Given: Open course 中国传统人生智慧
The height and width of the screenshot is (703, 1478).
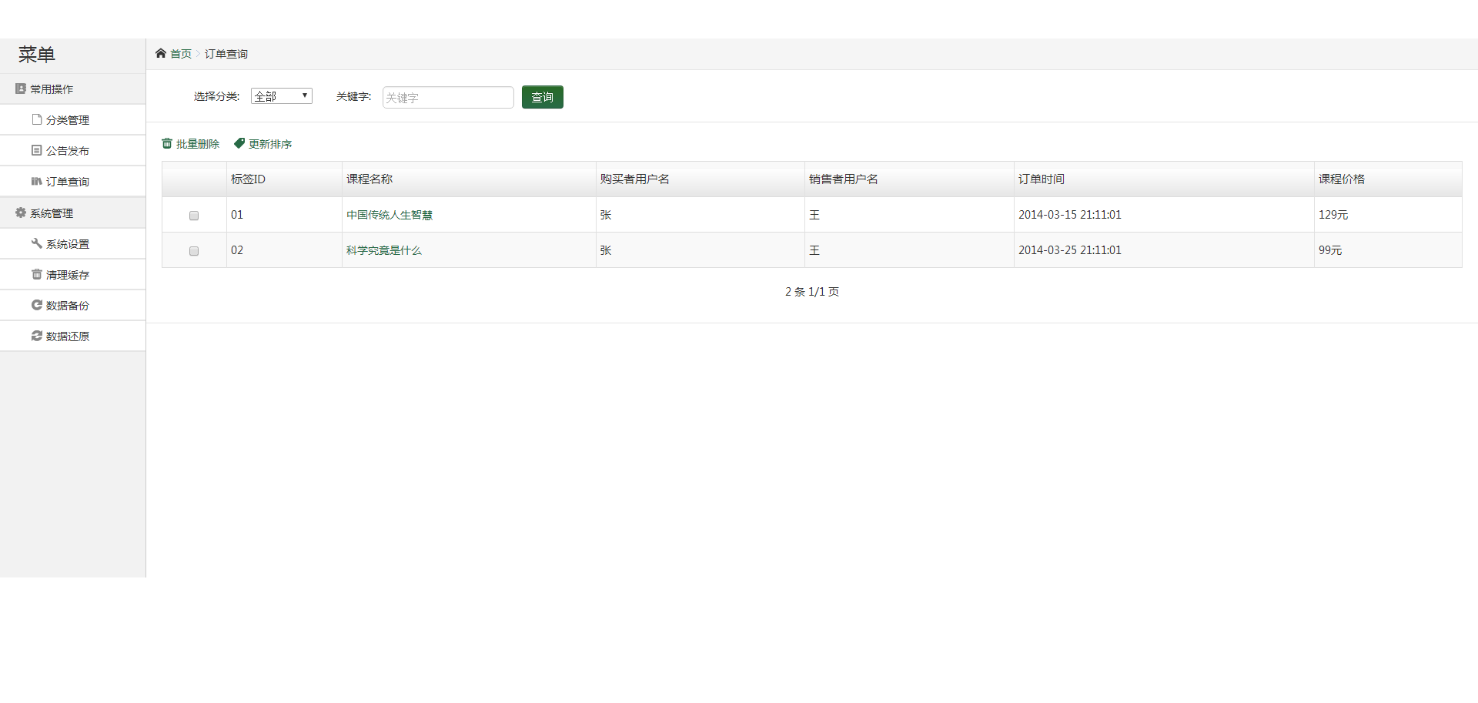Looking at the screenshot, I should point(390,215).
